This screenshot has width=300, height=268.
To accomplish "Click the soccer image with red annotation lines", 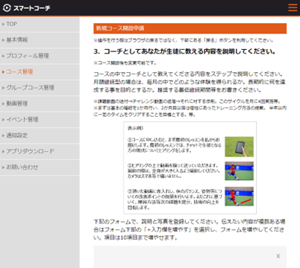I will click(239, 197).
